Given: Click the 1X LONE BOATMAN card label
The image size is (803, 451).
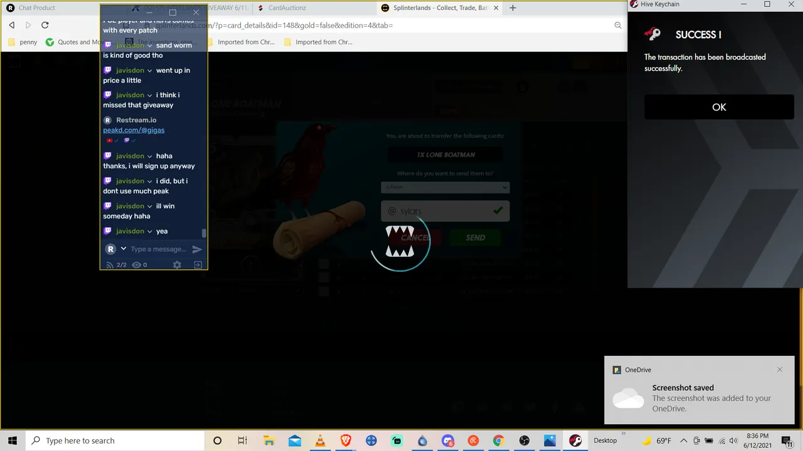Looking at the screenshot, I should [x=445, y=154].
